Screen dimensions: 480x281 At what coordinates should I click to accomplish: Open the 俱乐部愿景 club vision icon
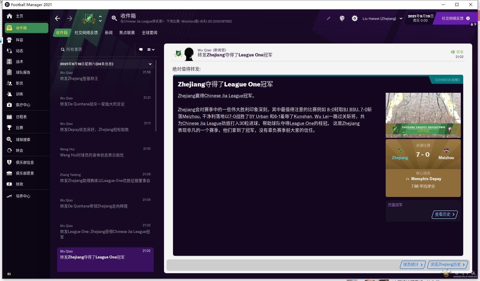point(9,173)
